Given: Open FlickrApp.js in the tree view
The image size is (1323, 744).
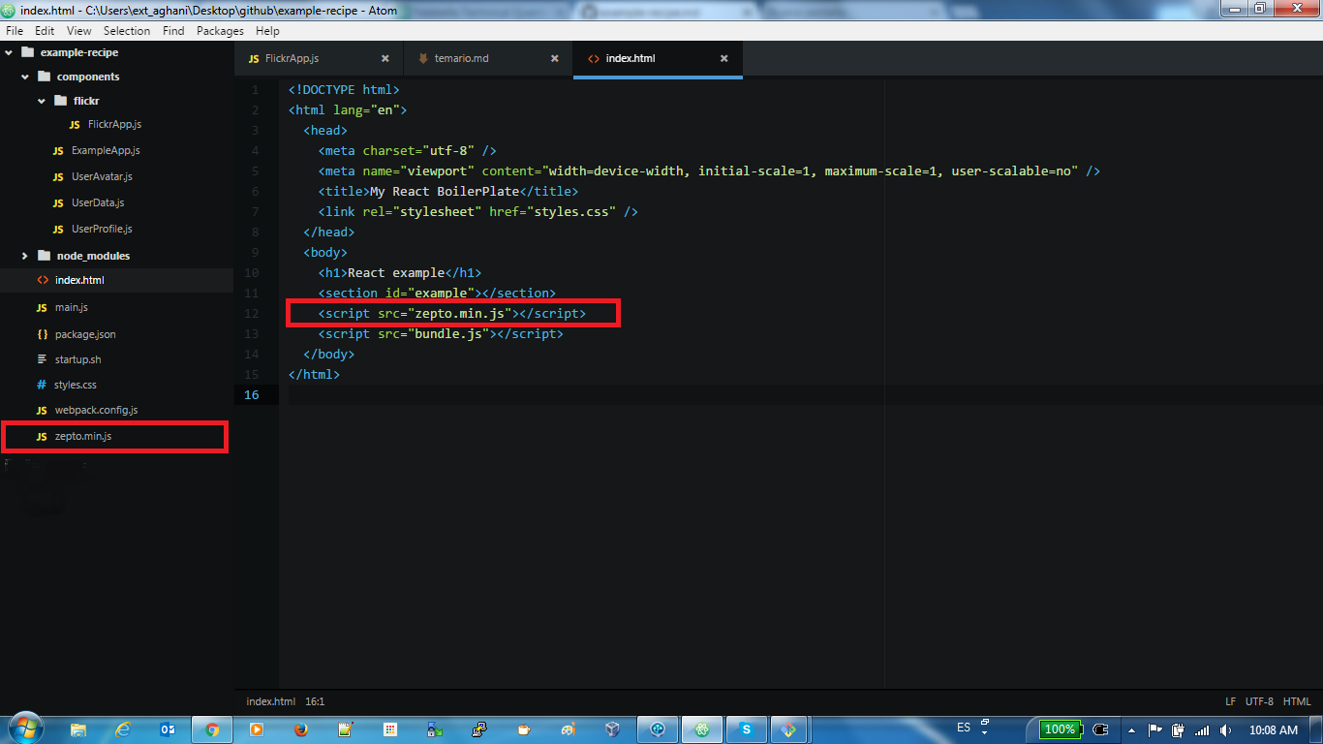Looking at the screenshot, I should coord(114,125).
